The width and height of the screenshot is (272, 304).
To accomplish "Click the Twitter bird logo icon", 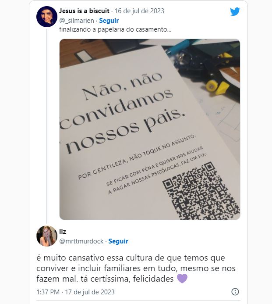I will tap(235, 12).
